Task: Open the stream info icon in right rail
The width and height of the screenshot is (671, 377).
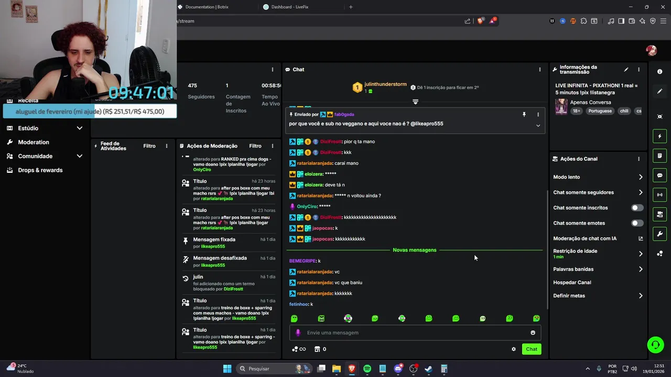Action: [x=659, y=71]
